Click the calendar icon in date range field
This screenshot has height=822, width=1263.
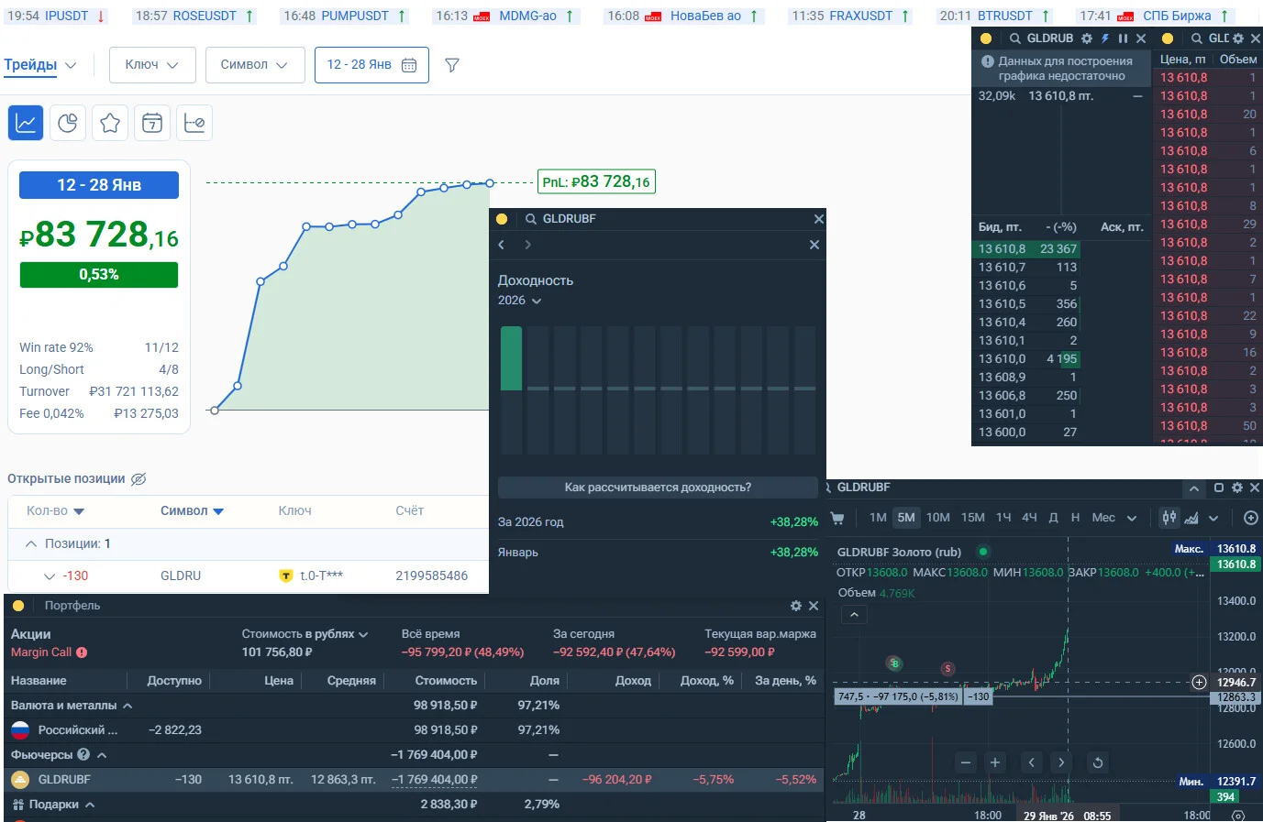[409, 65]
